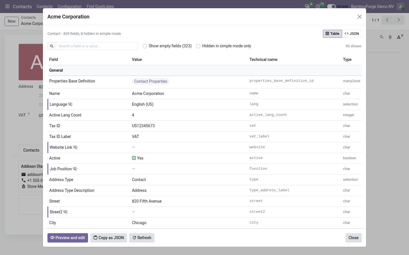
Task: Click the magnifier icon beside field search
Action: (52, 46)
